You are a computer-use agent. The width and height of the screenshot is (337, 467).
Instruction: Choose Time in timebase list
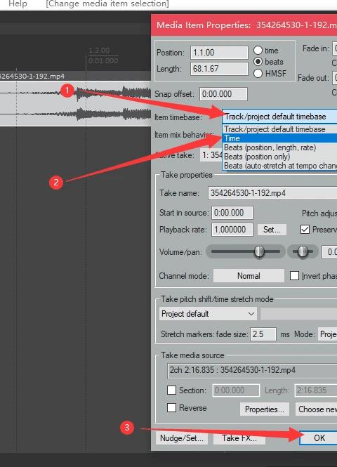tap(279, 138)
